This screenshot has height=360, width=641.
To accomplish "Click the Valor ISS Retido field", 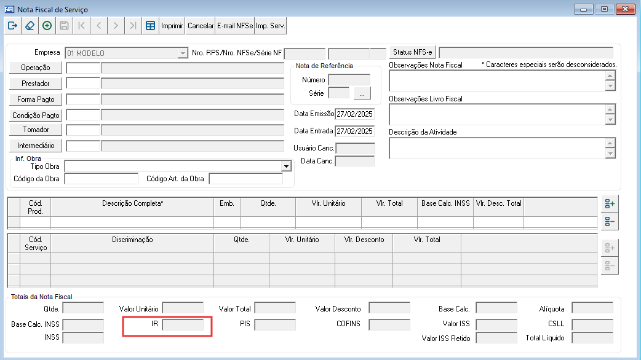I will tap(496, 338).
